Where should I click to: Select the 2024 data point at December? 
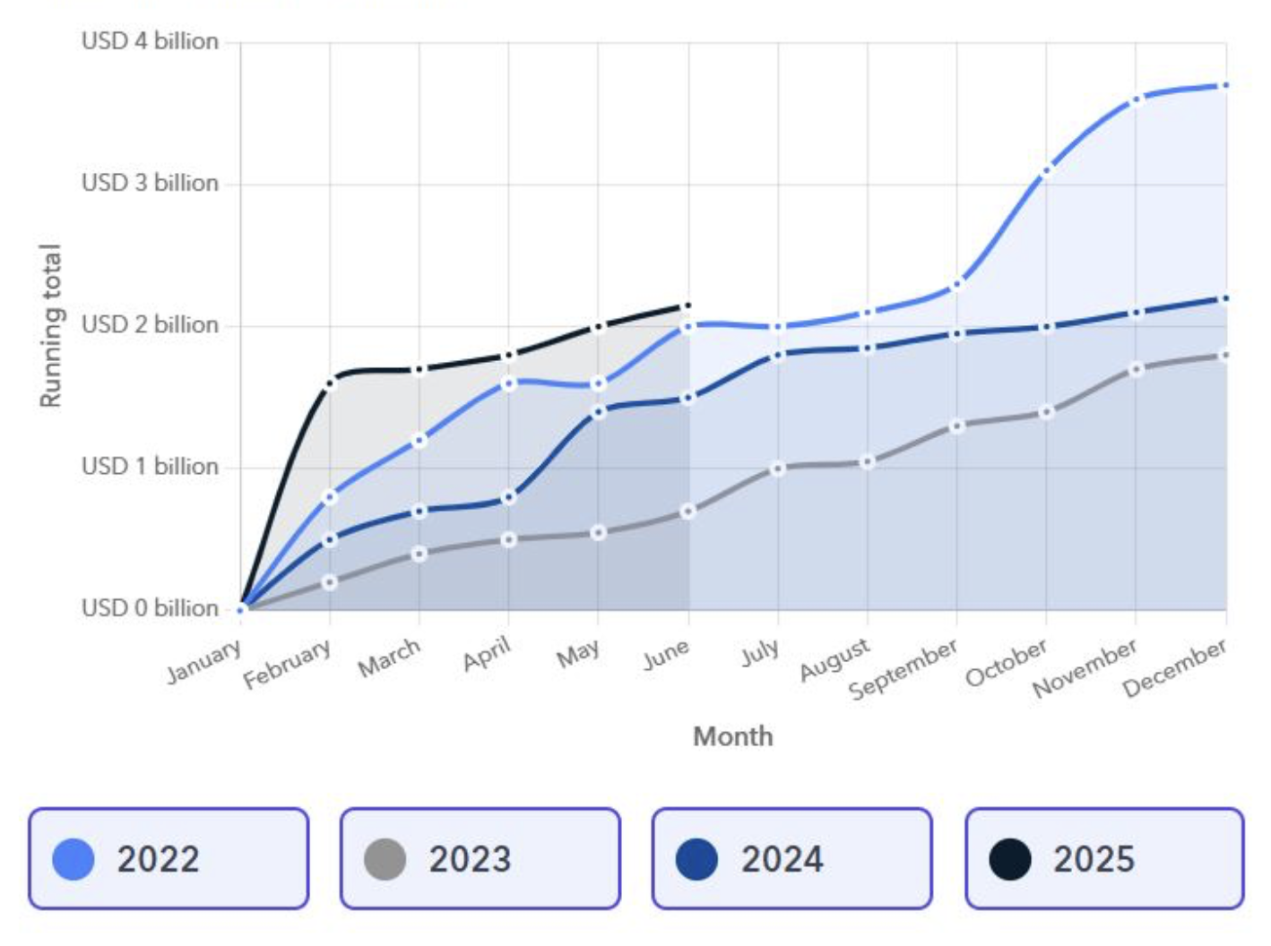pos(1225,298)
